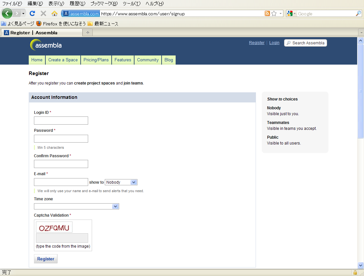Click the page vertical scrollbar down arrow
The width and height of the screenshot is (364, 276).
coord(360,265)
